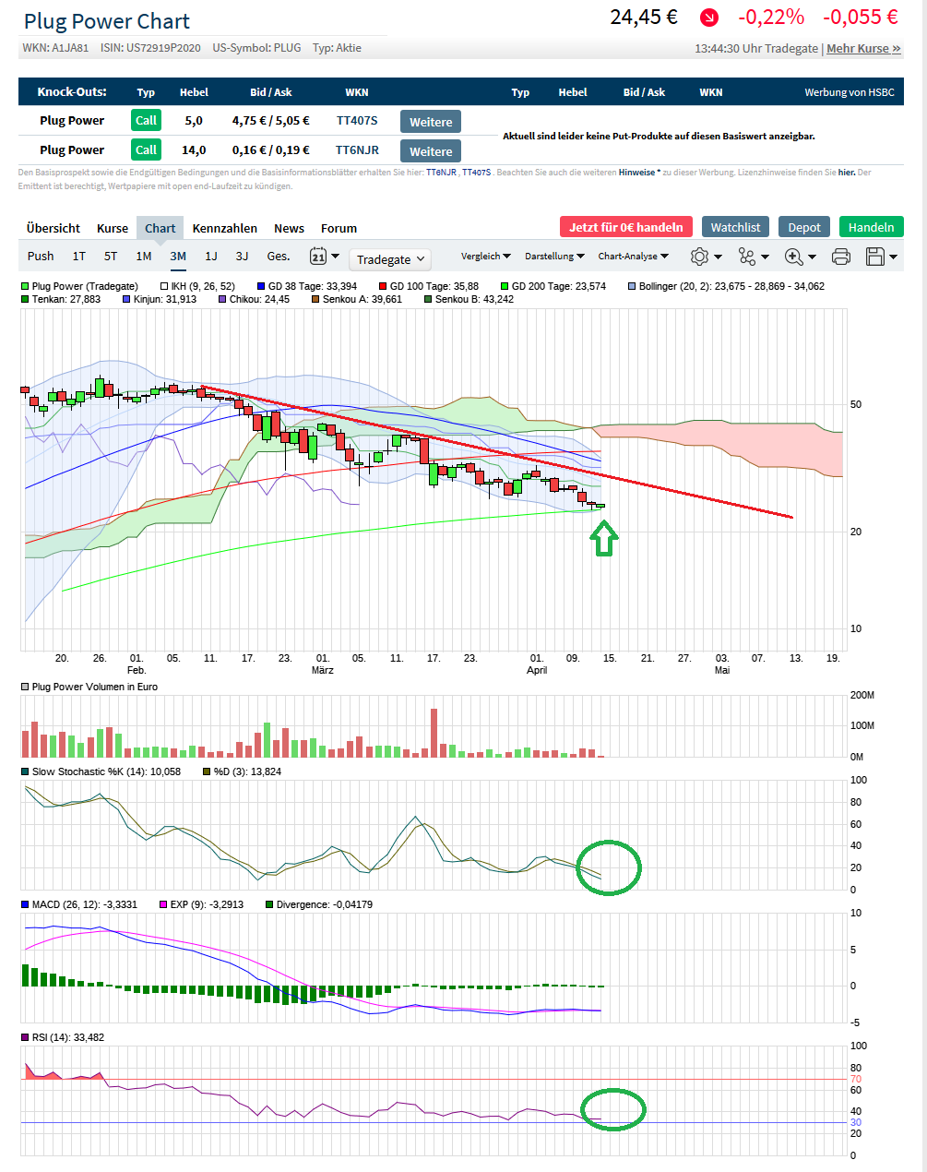The width and height of the screenshot is (927, 1172).
Task: Click the chart settings gear icon
Action: click(699, 257)
